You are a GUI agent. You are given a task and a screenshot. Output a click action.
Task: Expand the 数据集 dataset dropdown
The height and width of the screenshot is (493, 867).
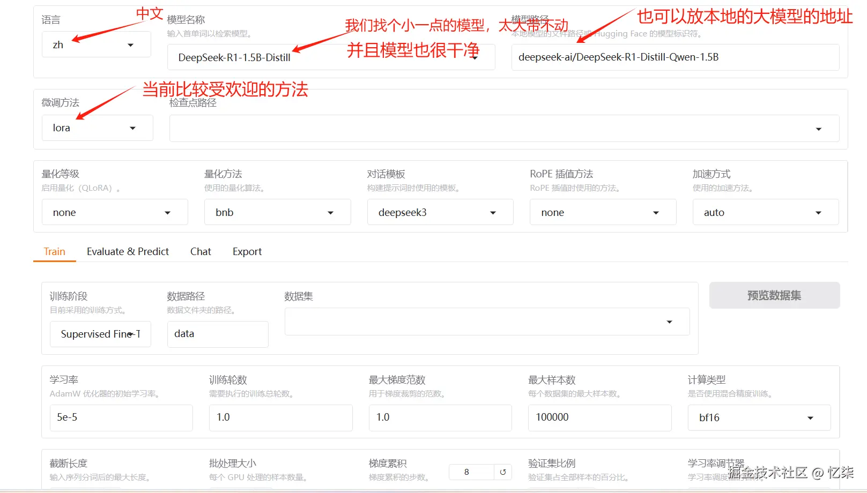[487, 322]
